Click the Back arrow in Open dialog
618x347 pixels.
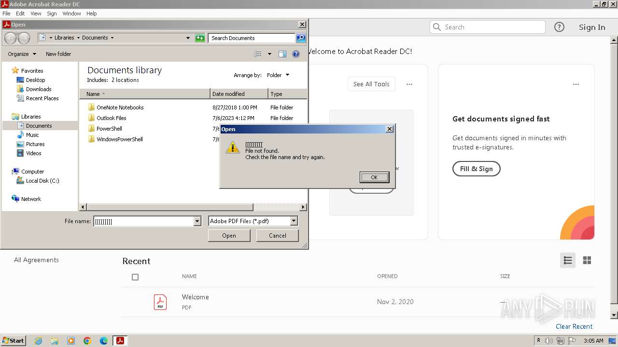(x=10, y=38)
